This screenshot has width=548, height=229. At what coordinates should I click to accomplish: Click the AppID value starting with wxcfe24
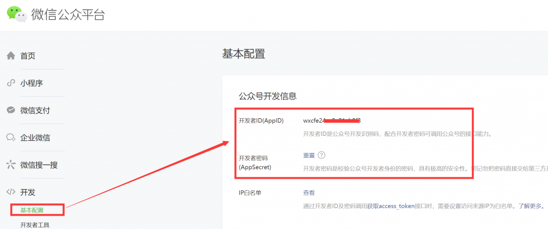click(332, 120)
